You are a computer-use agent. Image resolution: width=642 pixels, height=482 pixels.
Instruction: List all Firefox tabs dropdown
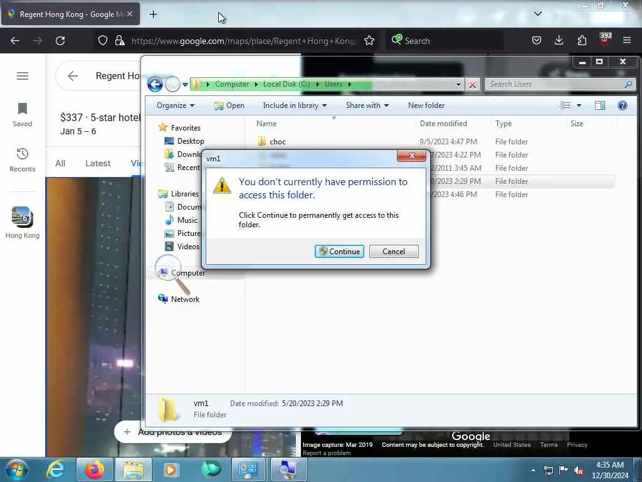537,14
